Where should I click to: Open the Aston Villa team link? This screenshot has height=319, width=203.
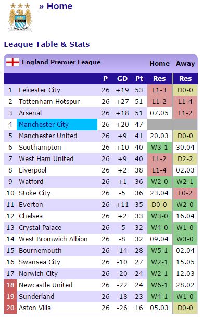(x=35, y=308)
